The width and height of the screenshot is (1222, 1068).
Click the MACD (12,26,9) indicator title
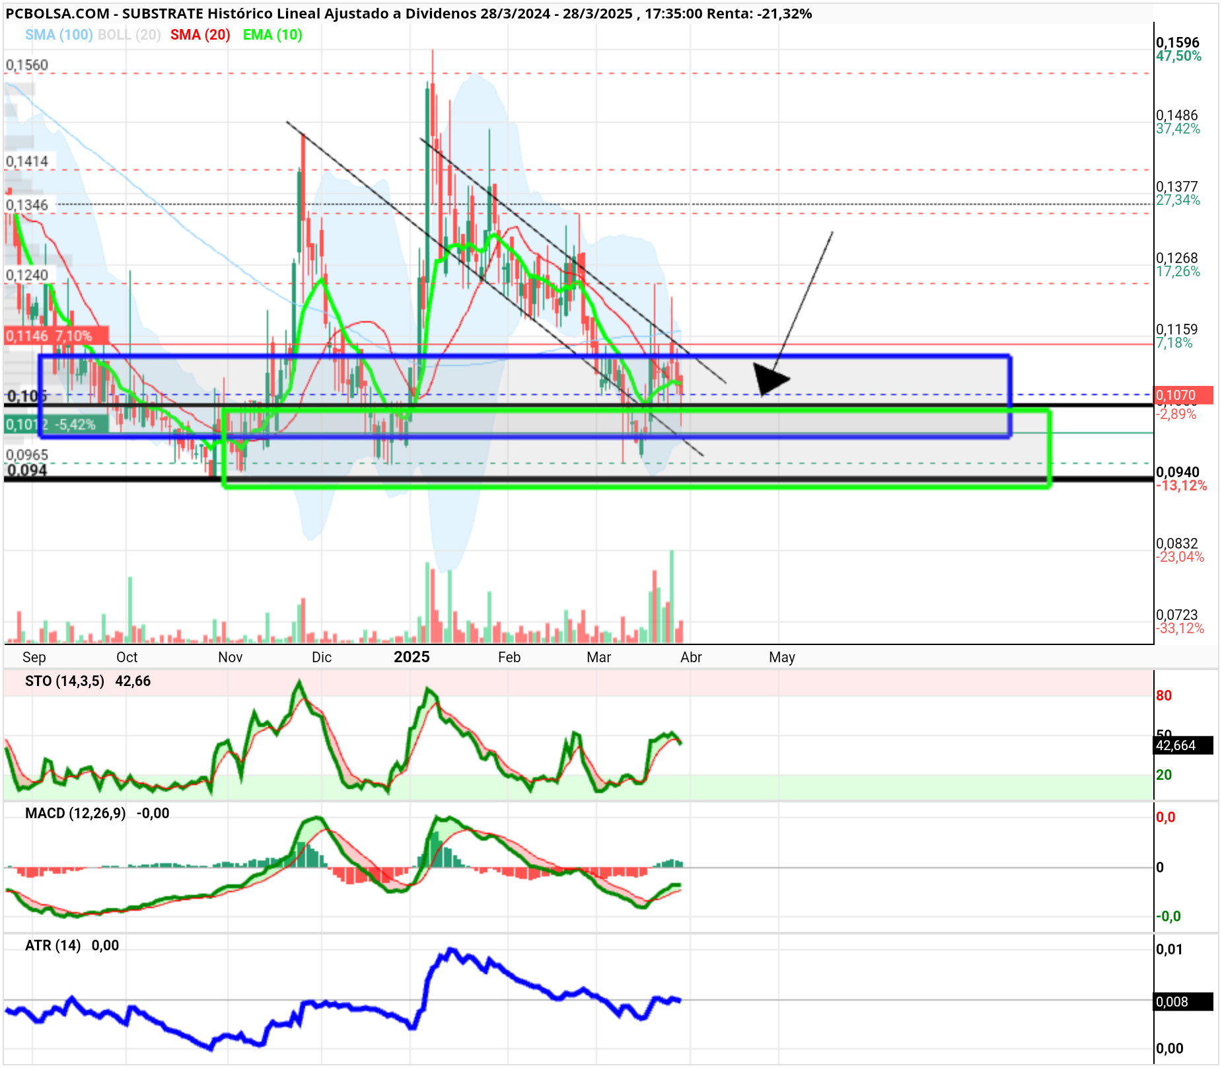[75, 814]
